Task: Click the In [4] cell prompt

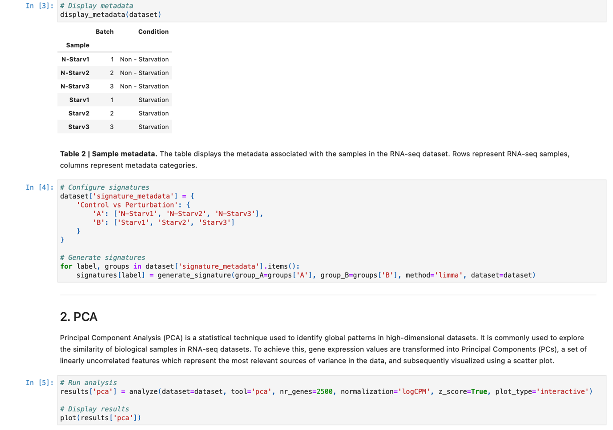Action: tap(39, 187)
